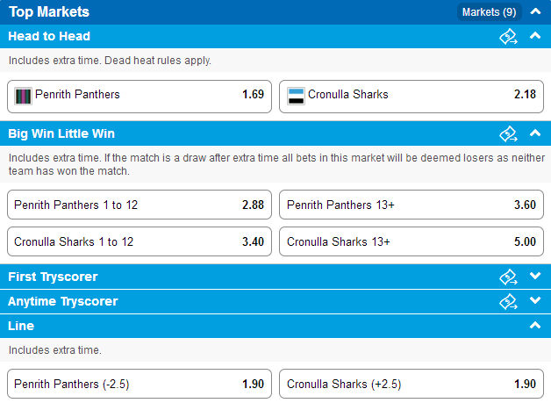Viewport: 551px width, 403px height.
Task: Choose Cronulla Sharks 1 to 12 option
Action: [x=140, y=241]
